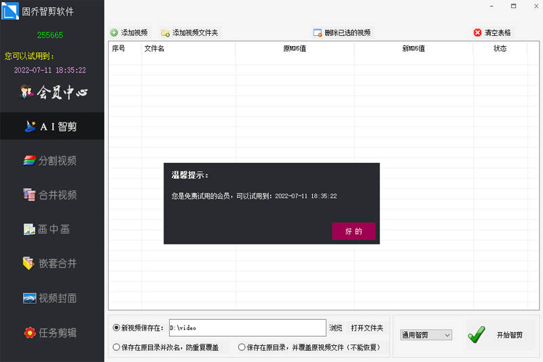Click the 嵌套合并 nested merge icon

pos(29,264)
